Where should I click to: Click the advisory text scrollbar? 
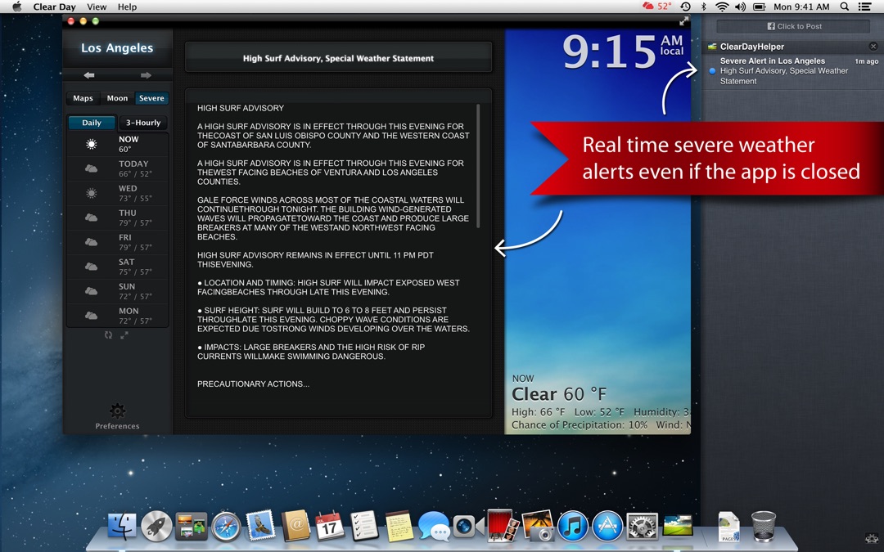coord(478,166)
